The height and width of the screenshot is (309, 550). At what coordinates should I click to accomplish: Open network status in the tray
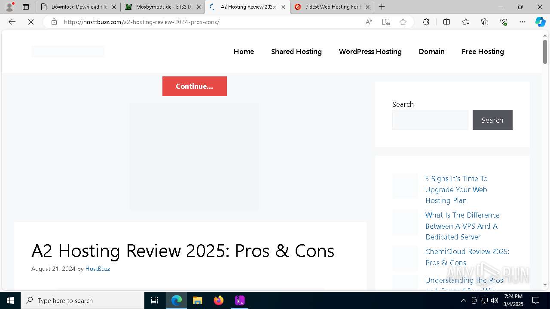click(x=484, y=300)
